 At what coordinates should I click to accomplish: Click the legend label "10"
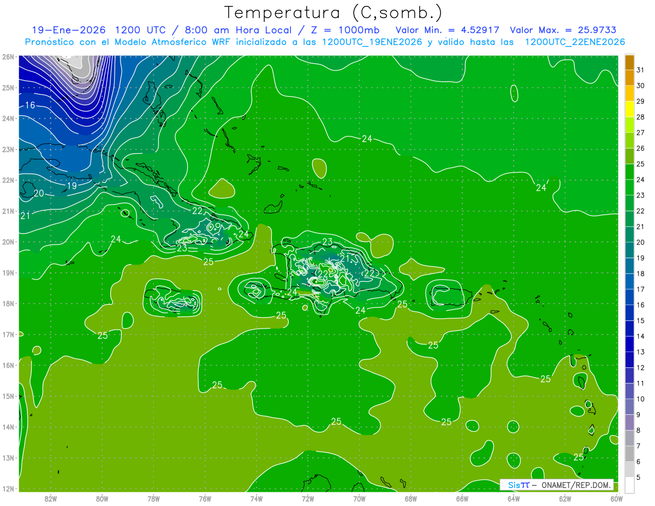pos(640,399)
